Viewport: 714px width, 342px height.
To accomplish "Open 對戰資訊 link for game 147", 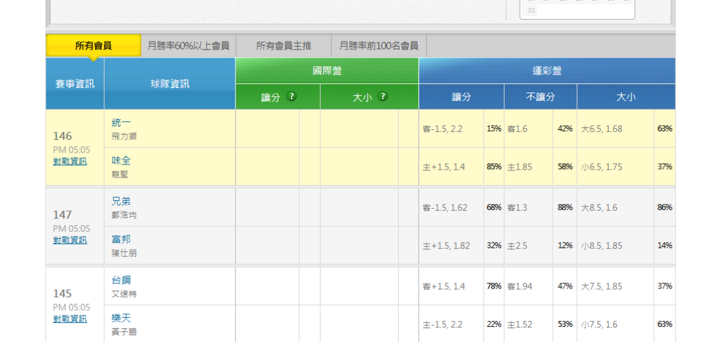I will tap(70, 240).
